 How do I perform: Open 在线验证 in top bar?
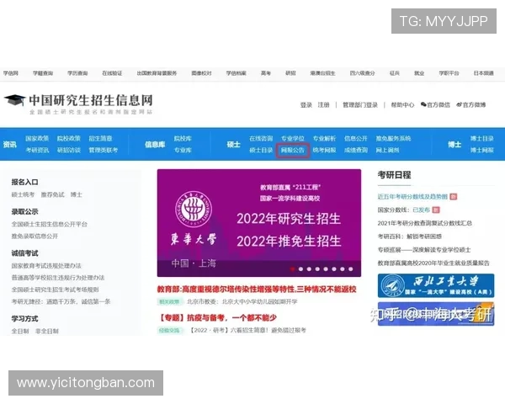click(112, 73)
